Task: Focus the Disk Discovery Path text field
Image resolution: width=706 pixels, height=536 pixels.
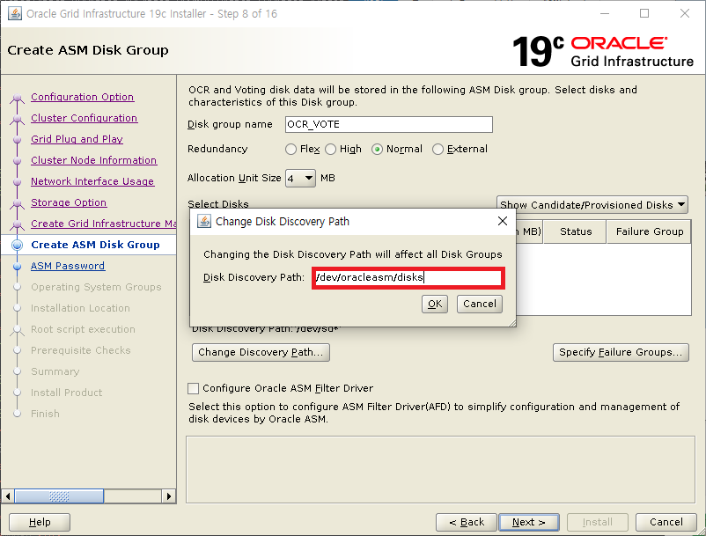Action: [408, 277]
